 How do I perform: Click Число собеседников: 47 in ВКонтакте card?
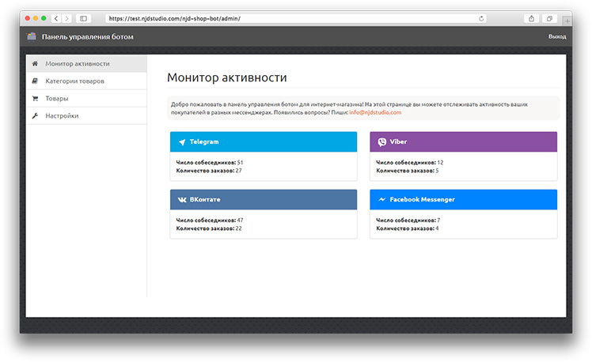pos(210,221)
